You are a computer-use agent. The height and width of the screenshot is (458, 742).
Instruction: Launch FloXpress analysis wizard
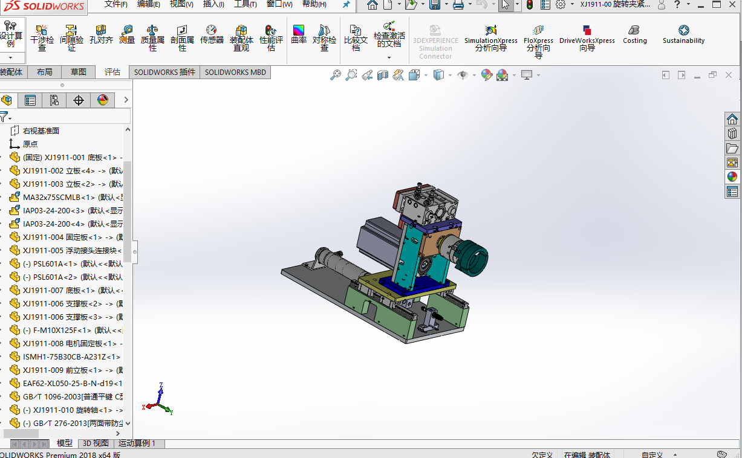tap(538, 41)
